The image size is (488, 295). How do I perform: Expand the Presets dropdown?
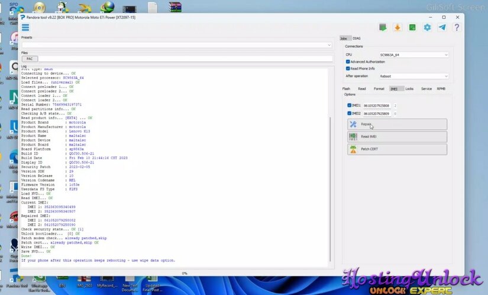pyautogui.click(x=176, y=45)
